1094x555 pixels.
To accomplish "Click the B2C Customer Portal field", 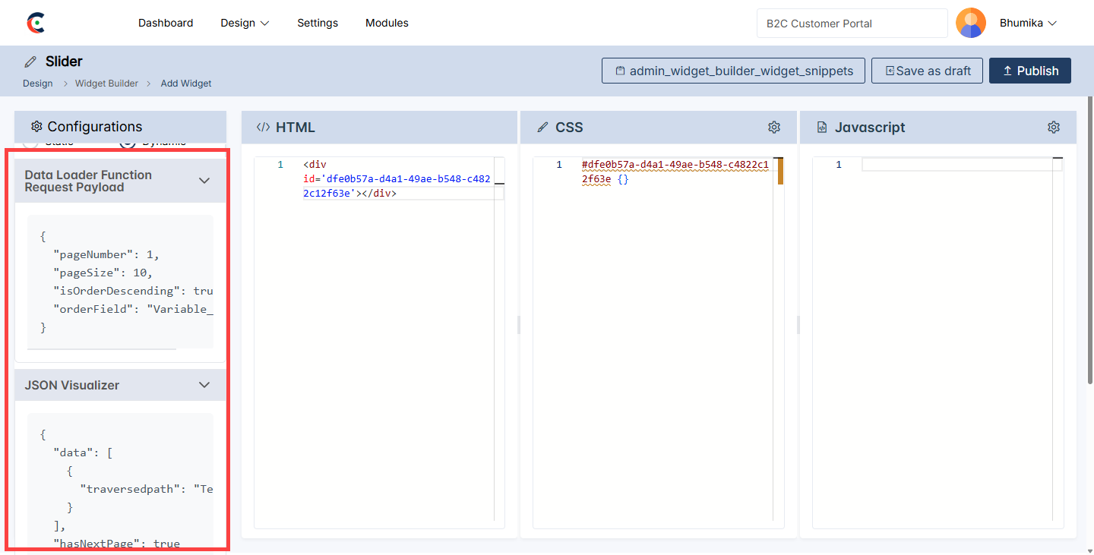I will pos(852,24).
